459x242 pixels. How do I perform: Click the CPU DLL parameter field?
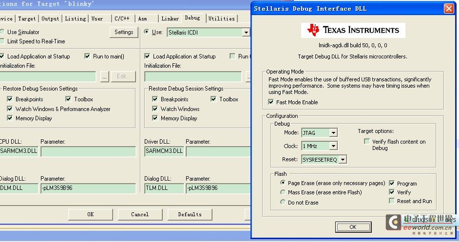[88, 151]
